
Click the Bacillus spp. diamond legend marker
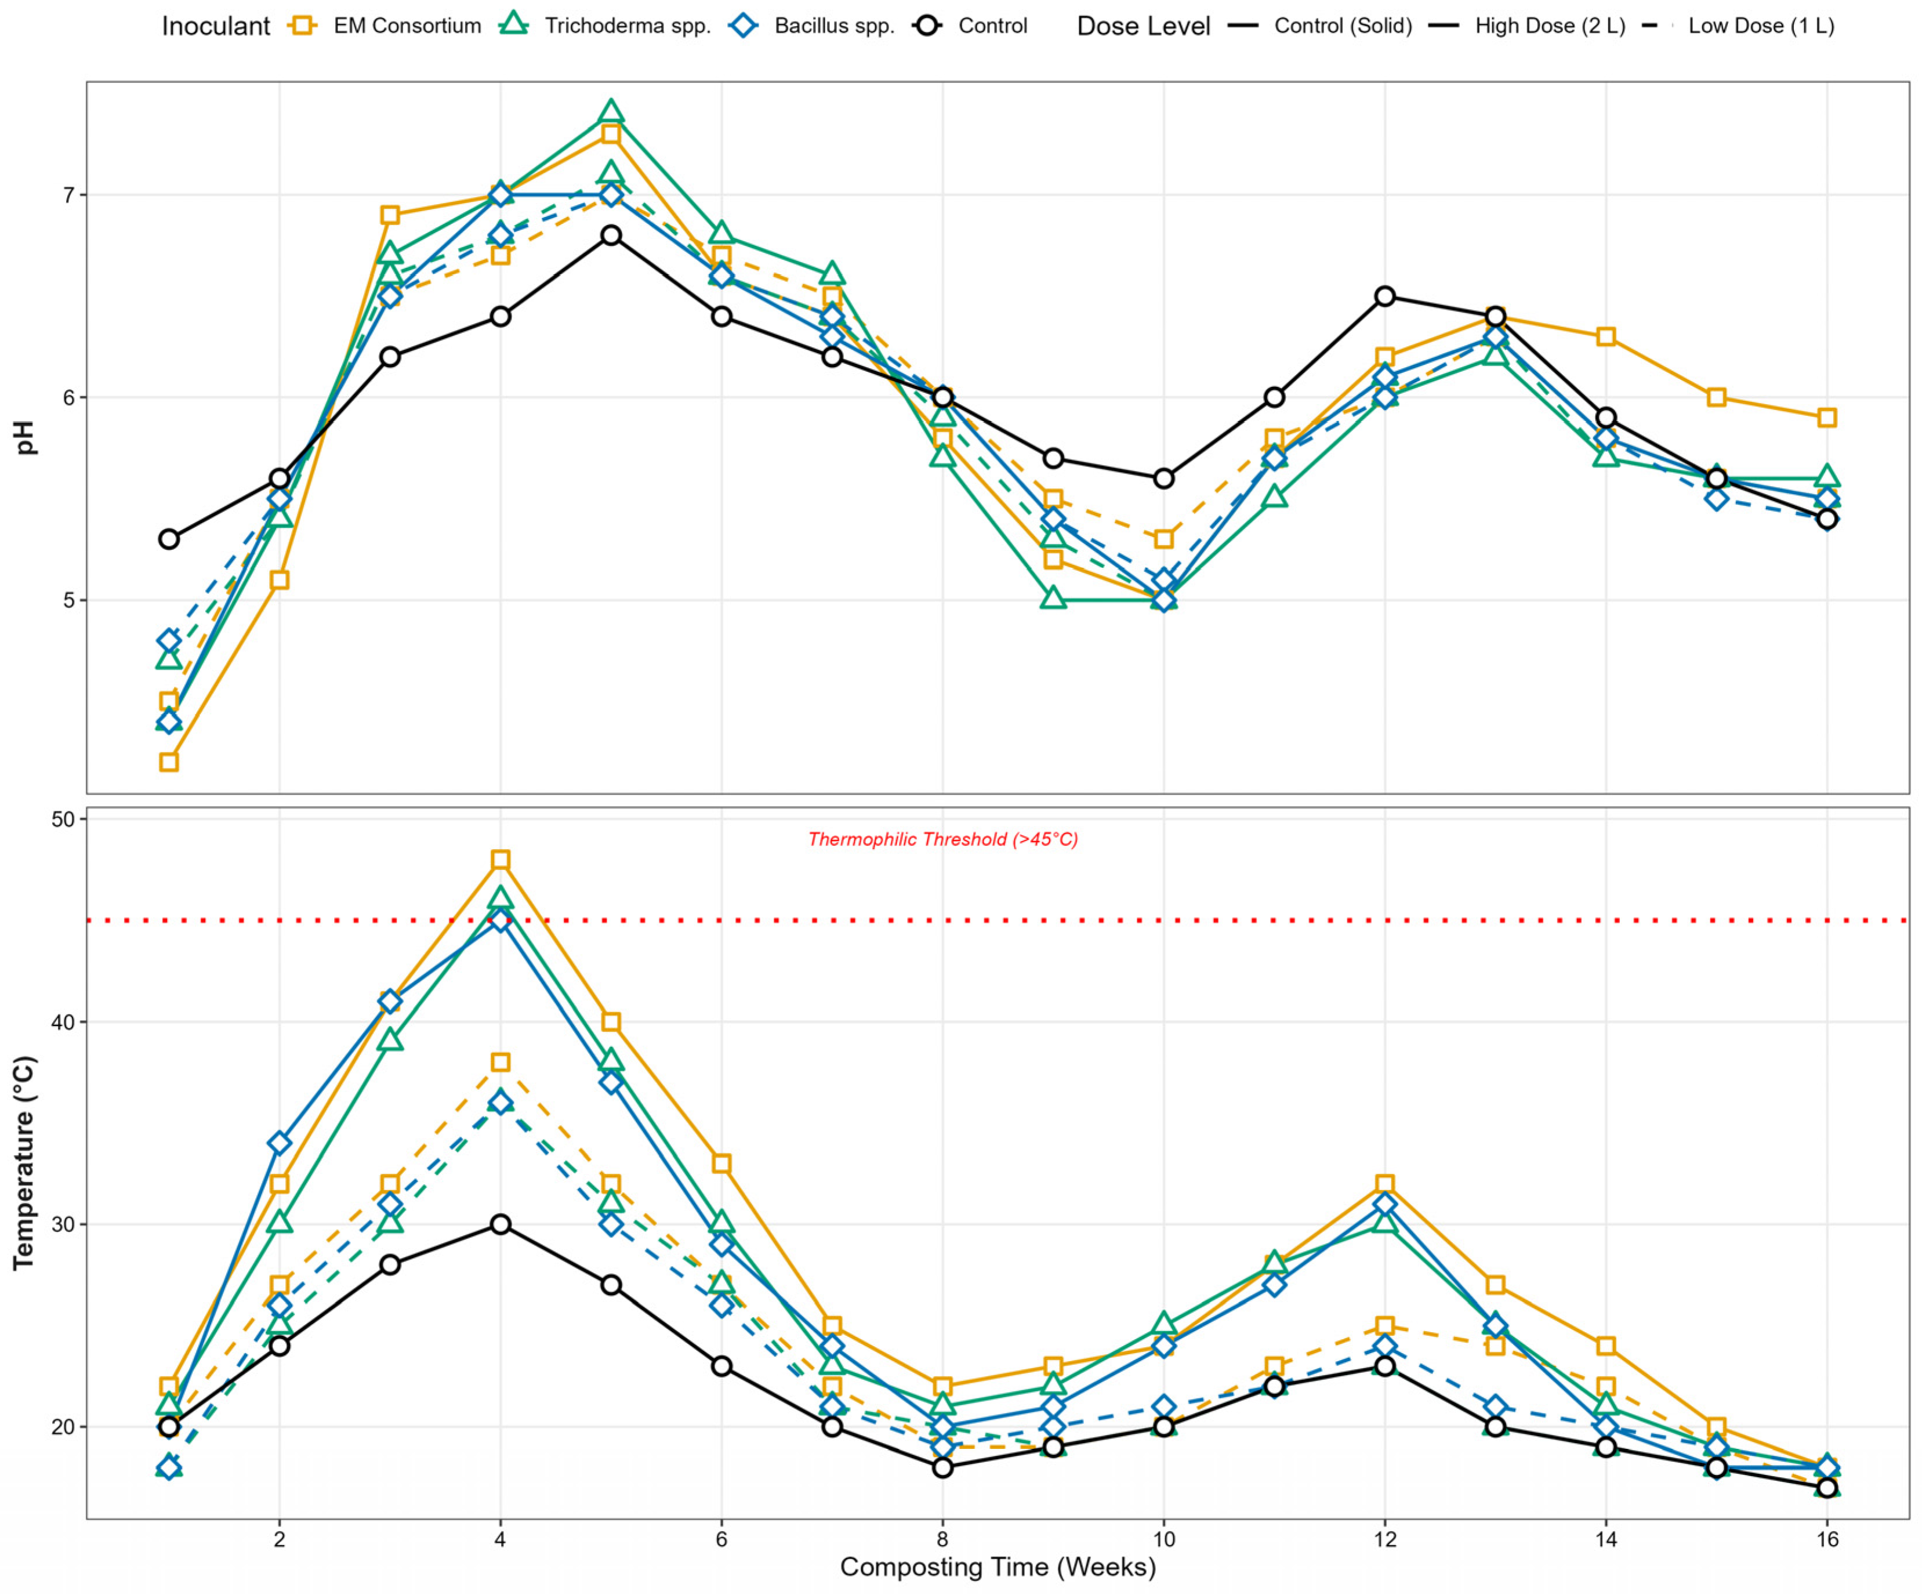tap(743, 26)
